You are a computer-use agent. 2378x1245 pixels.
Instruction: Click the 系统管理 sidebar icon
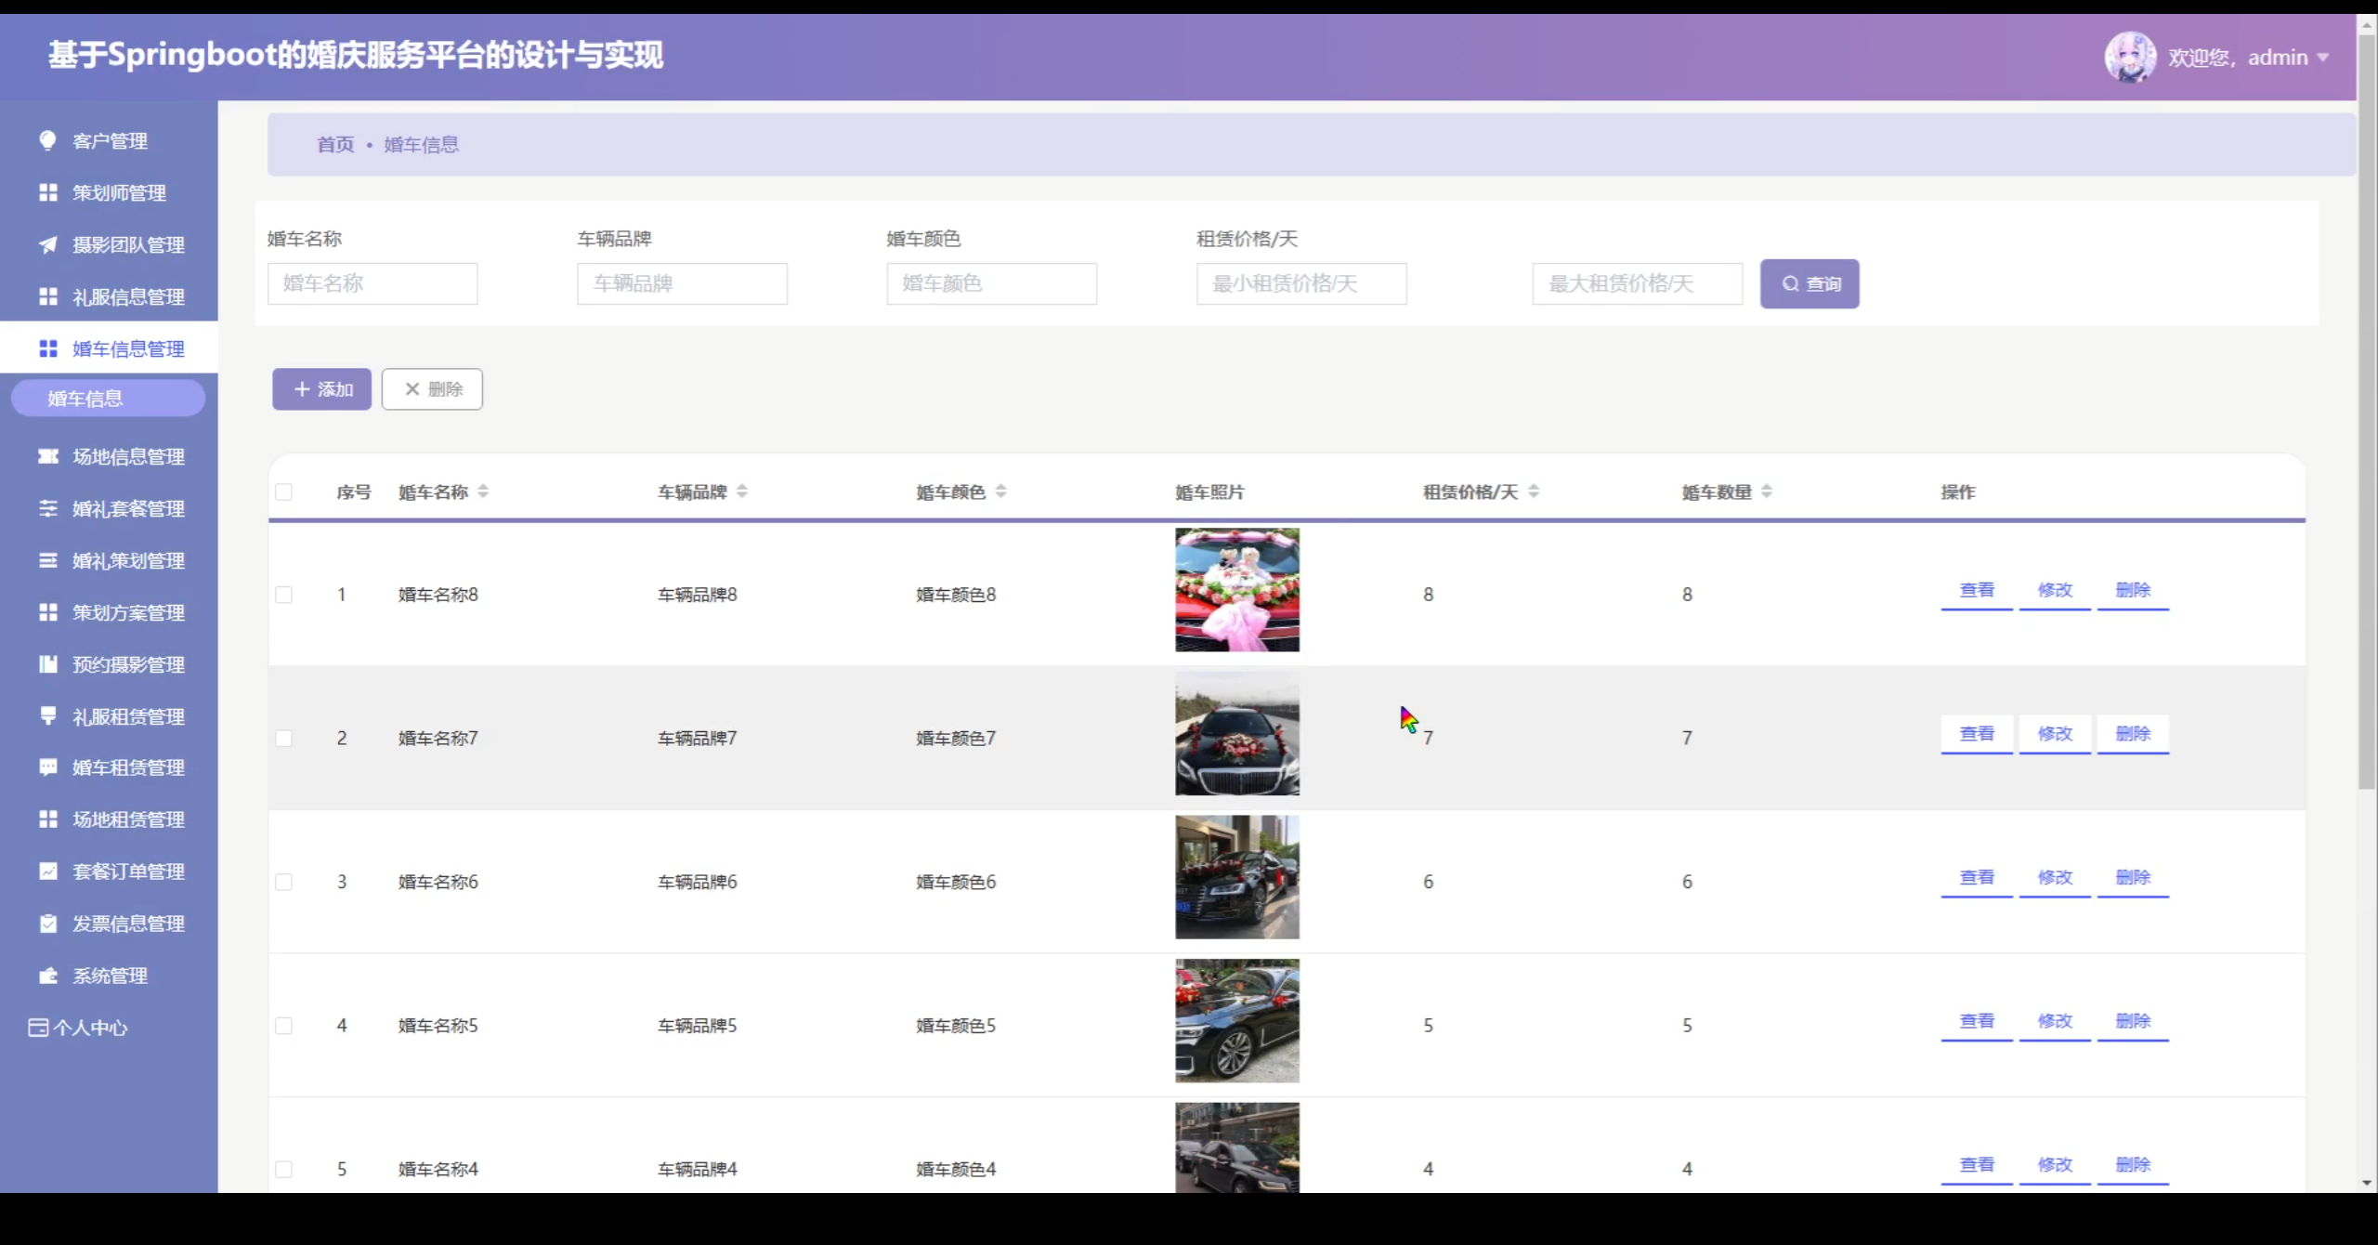pos(47,976)
